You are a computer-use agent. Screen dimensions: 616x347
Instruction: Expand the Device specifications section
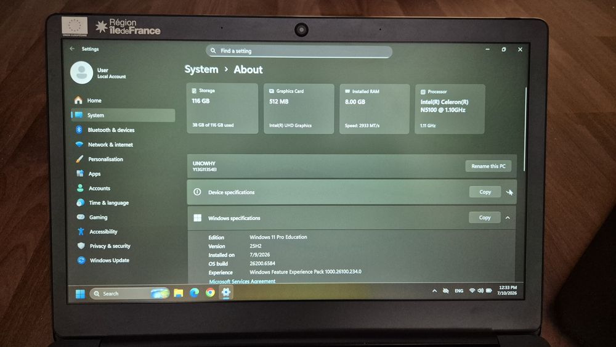click(x=509, y=192)
